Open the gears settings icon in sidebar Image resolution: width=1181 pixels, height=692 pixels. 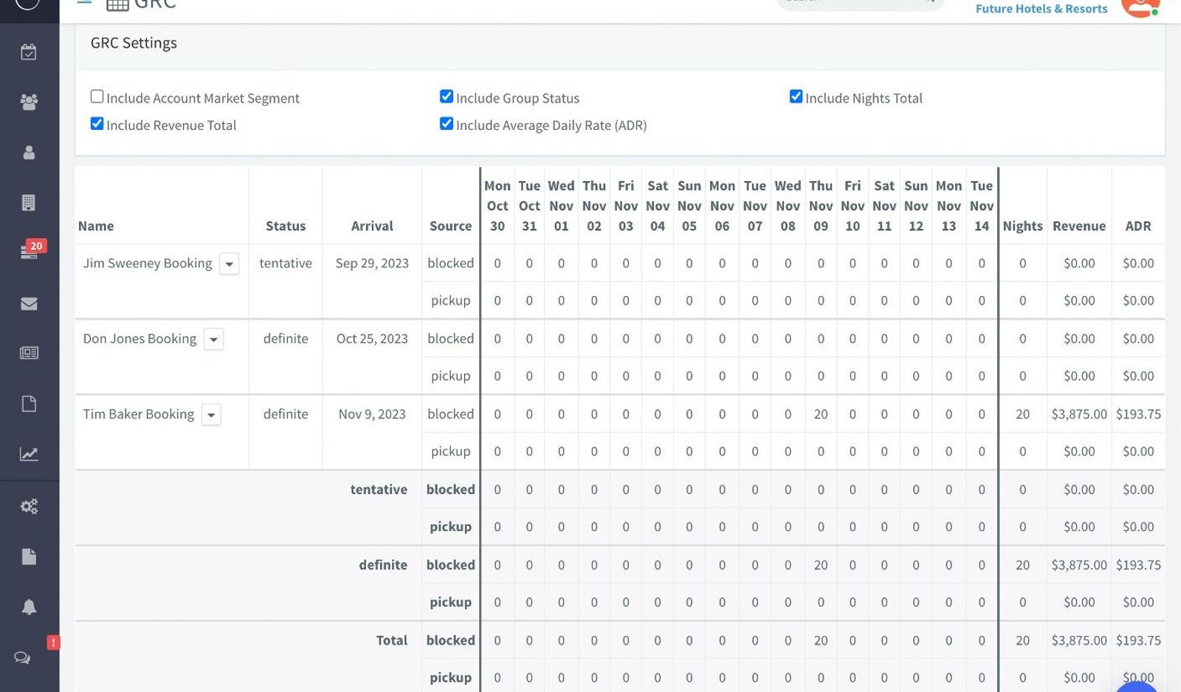[x=29, y=507]
